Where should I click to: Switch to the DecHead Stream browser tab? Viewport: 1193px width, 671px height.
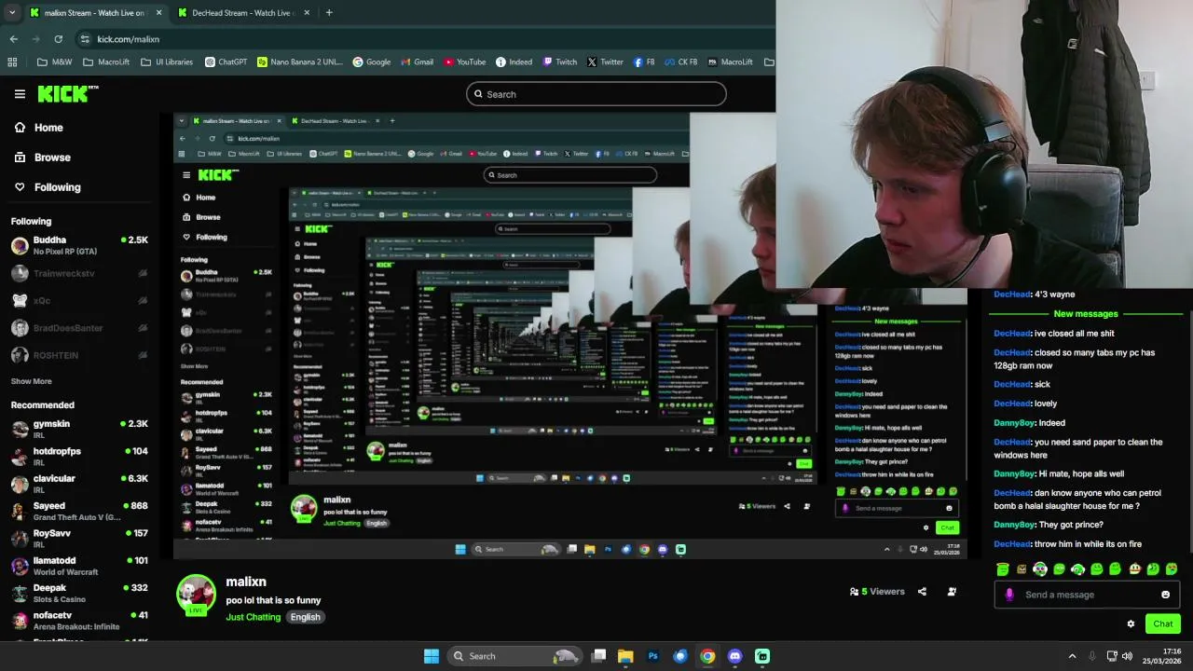point(242,13)
